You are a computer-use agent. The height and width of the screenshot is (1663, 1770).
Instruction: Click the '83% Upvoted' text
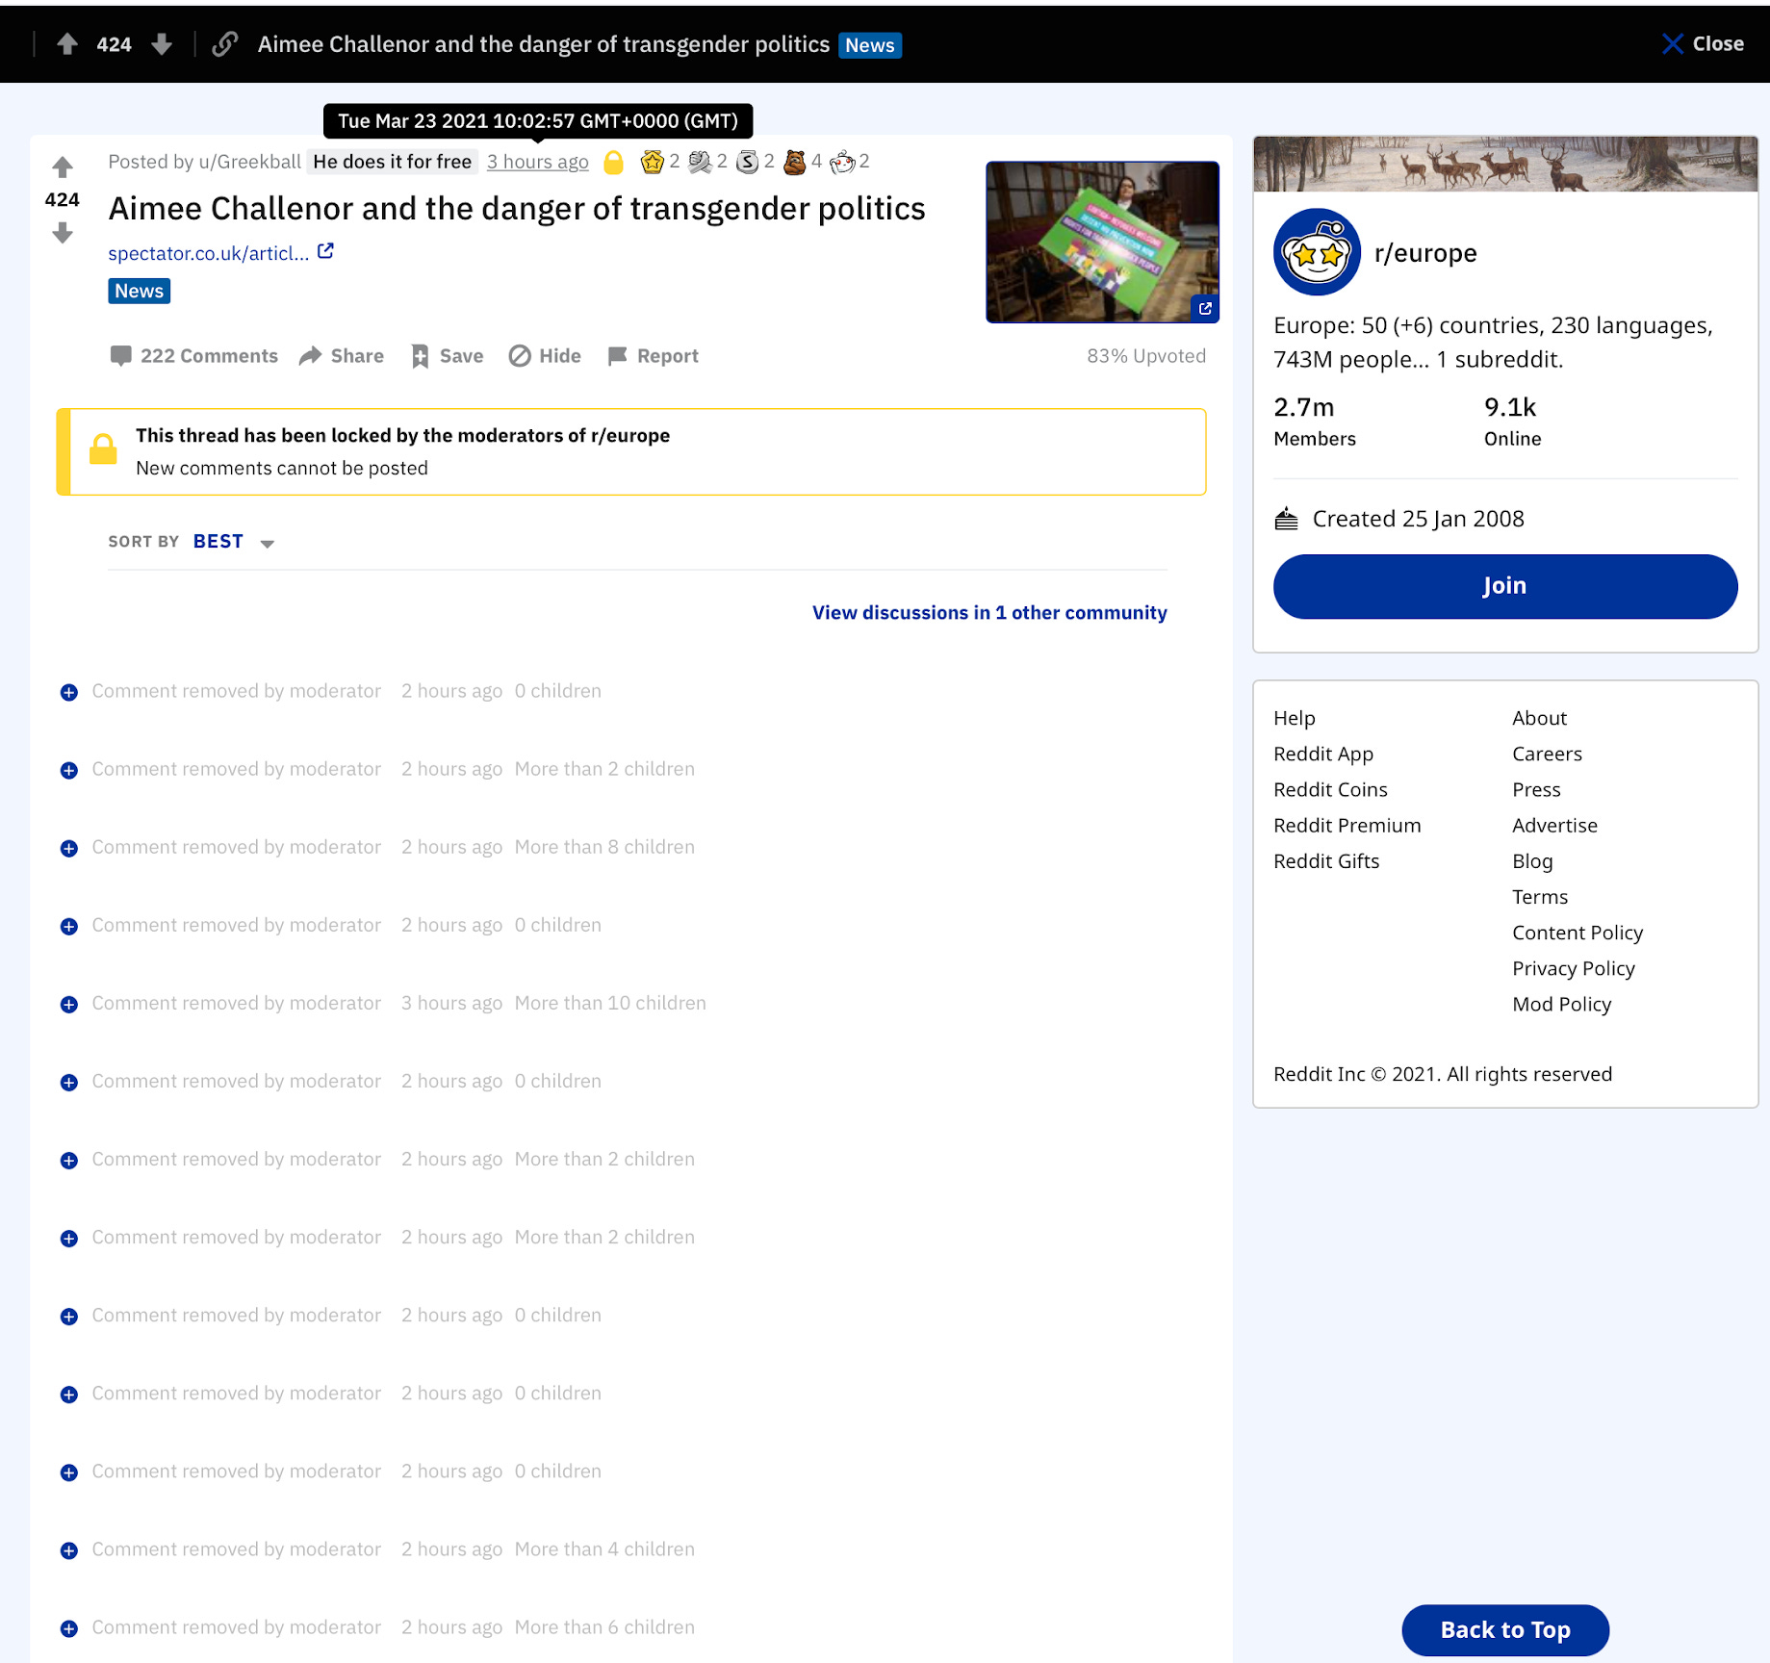coord(1146,356)
